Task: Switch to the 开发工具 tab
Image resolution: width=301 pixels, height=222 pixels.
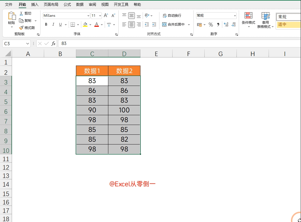Action: (x=121, y=4)
